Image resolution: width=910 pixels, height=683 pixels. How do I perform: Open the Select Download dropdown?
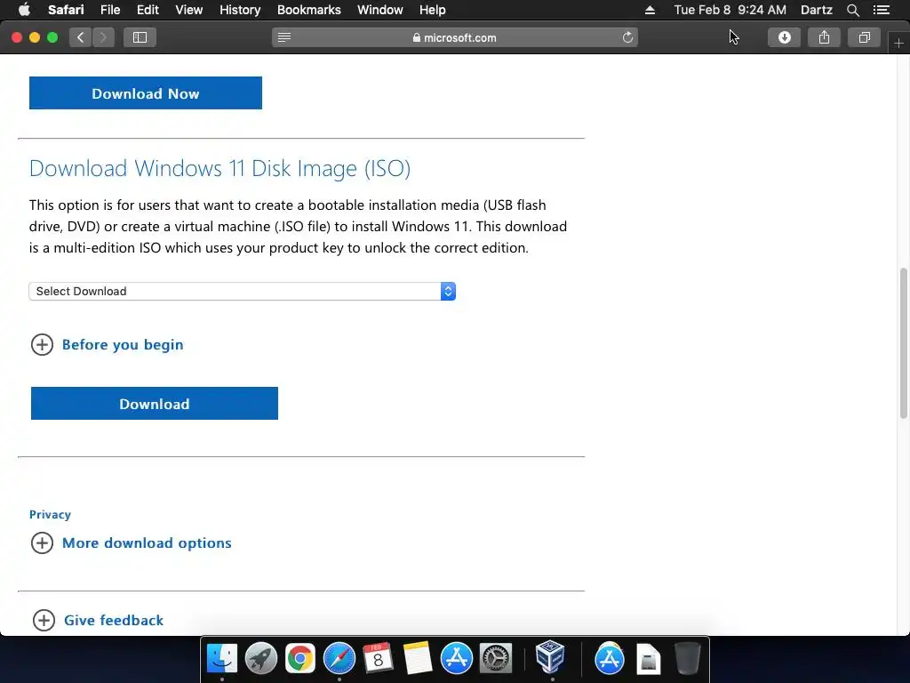pyautogui.click(x=242, y=291)
